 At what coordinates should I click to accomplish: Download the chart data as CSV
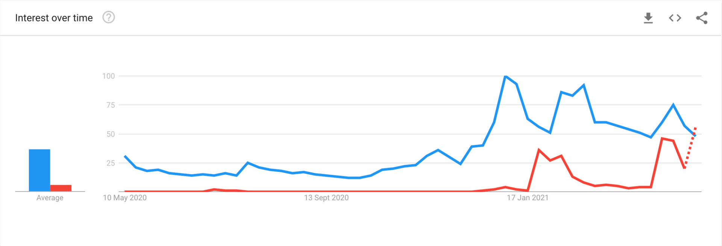[x=648, y=18]
